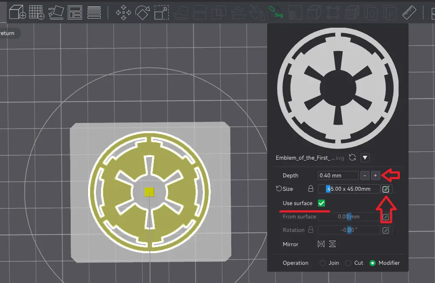Click the yellow square handle on the emblem
The height and width of the screenshot is (283, 435).
[149, 192]
